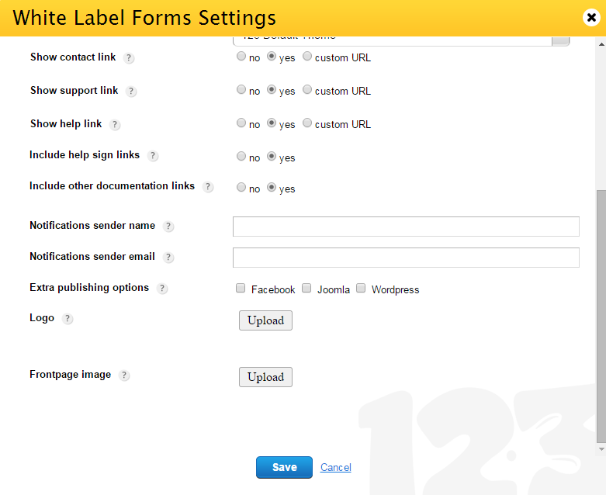
Task: Open help tooltip for Notifications sender name
Action: click(168, 227)
